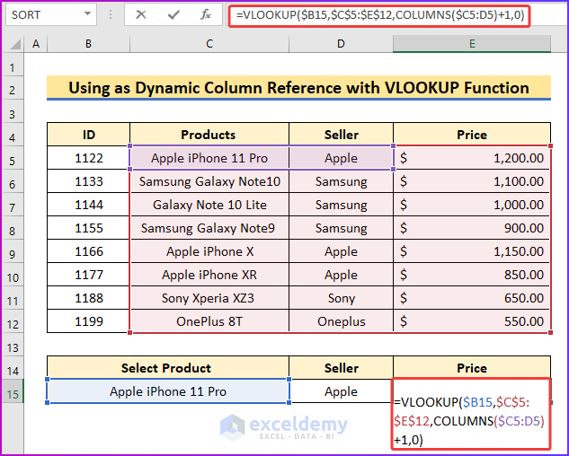569x456 pixels.
Task: Select row 12 header
Action: (13, 321)
